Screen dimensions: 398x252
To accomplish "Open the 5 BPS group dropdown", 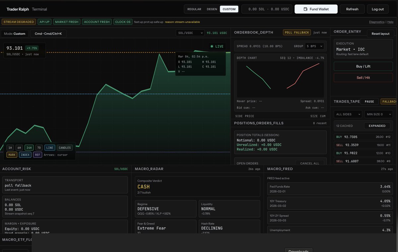I will pos(314,46).
